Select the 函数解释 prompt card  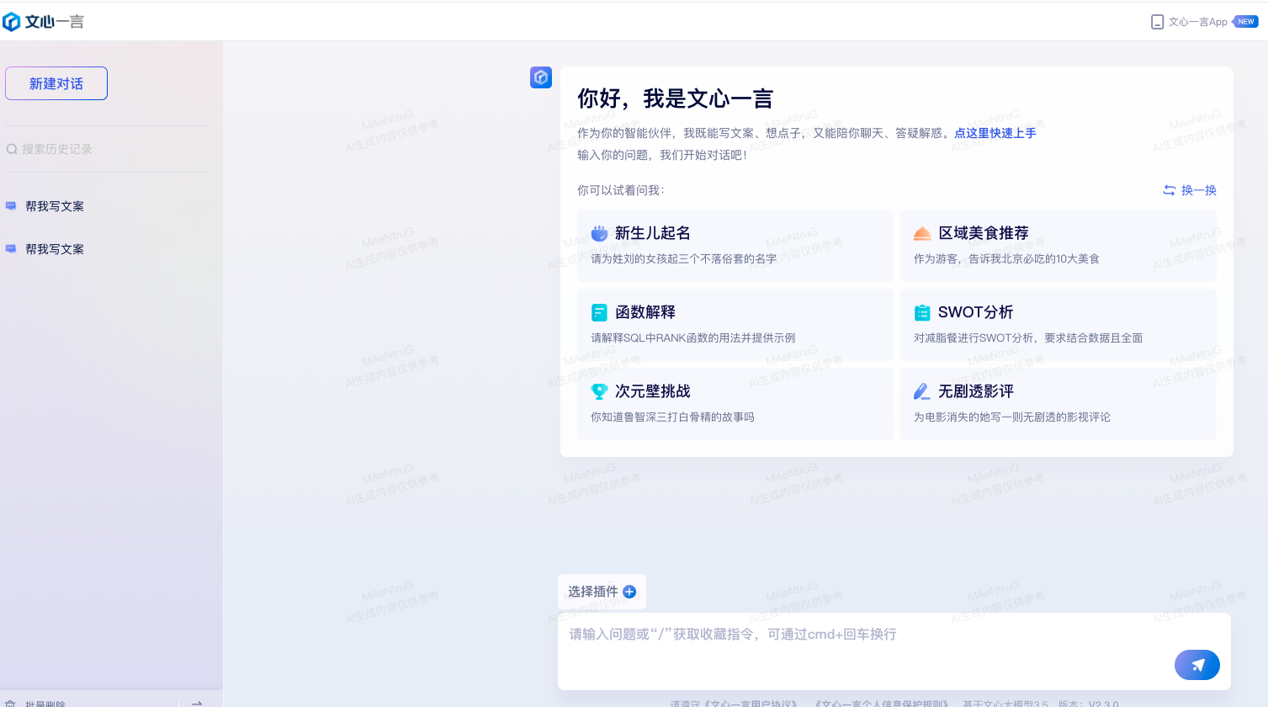click(735, 325)
